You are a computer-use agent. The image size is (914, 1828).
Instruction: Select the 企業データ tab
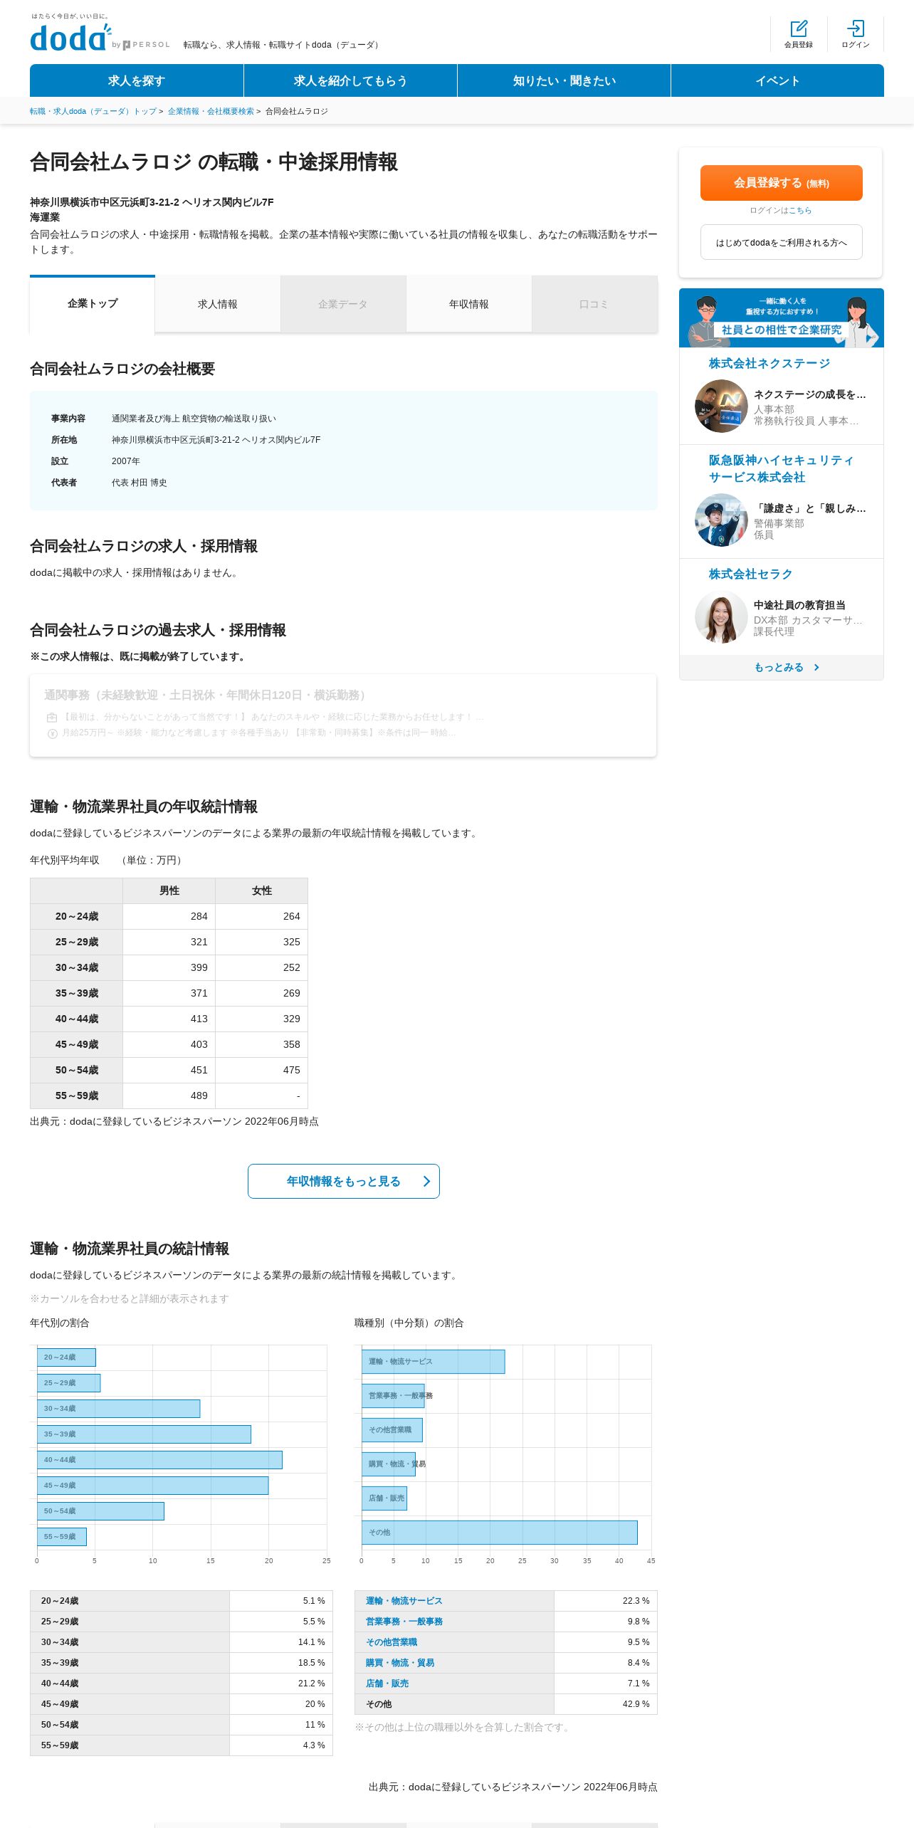click(343, 304)
